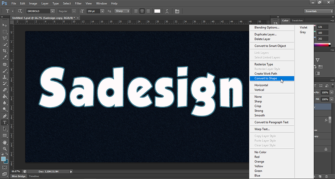Select the Move tool
Image resolution: width=335 pixels, height=179 pixels.
click(5, 25)
